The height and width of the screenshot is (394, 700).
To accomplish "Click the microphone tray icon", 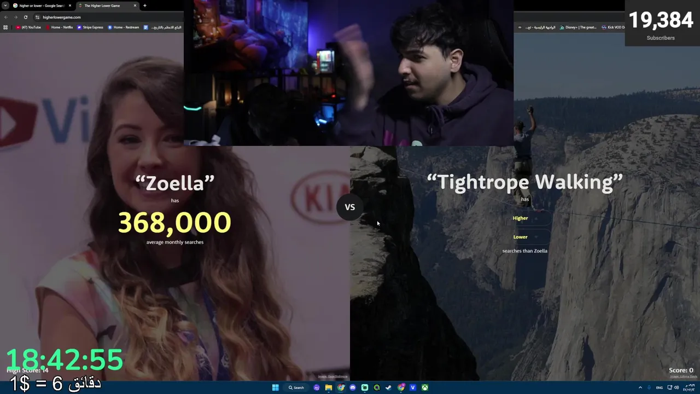I will coord(649,387).
